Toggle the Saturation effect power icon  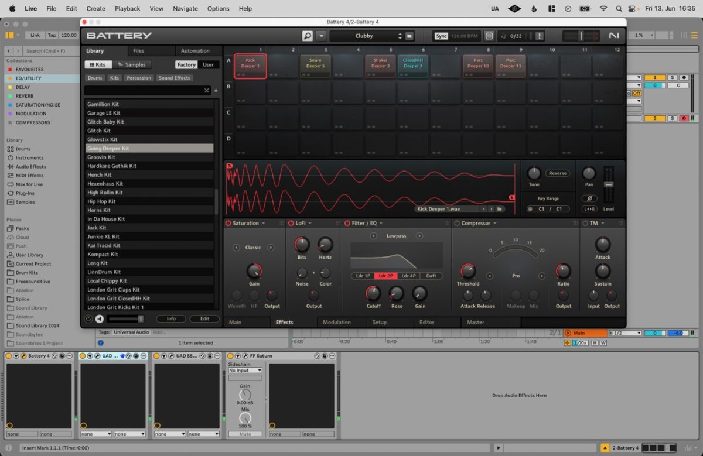point(228,223)
